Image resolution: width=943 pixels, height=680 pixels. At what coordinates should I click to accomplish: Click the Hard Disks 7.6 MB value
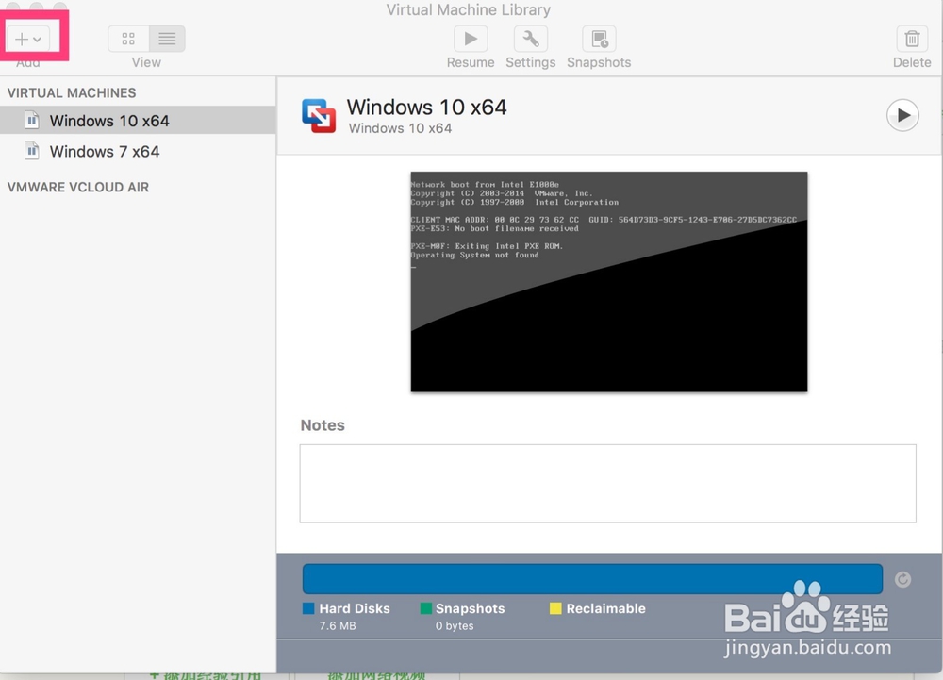point(338,626)
